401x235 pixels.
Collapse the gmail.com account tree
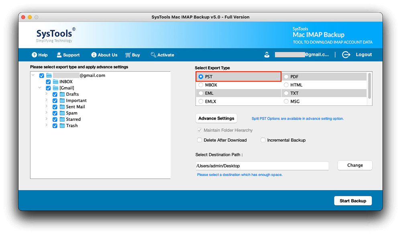[33, 75]
